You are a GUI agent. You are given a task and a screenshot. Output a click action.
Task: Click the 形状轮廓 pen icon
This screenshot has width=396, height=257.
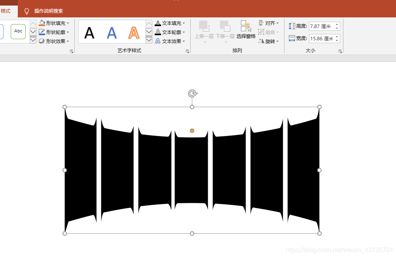pos(42,32)
